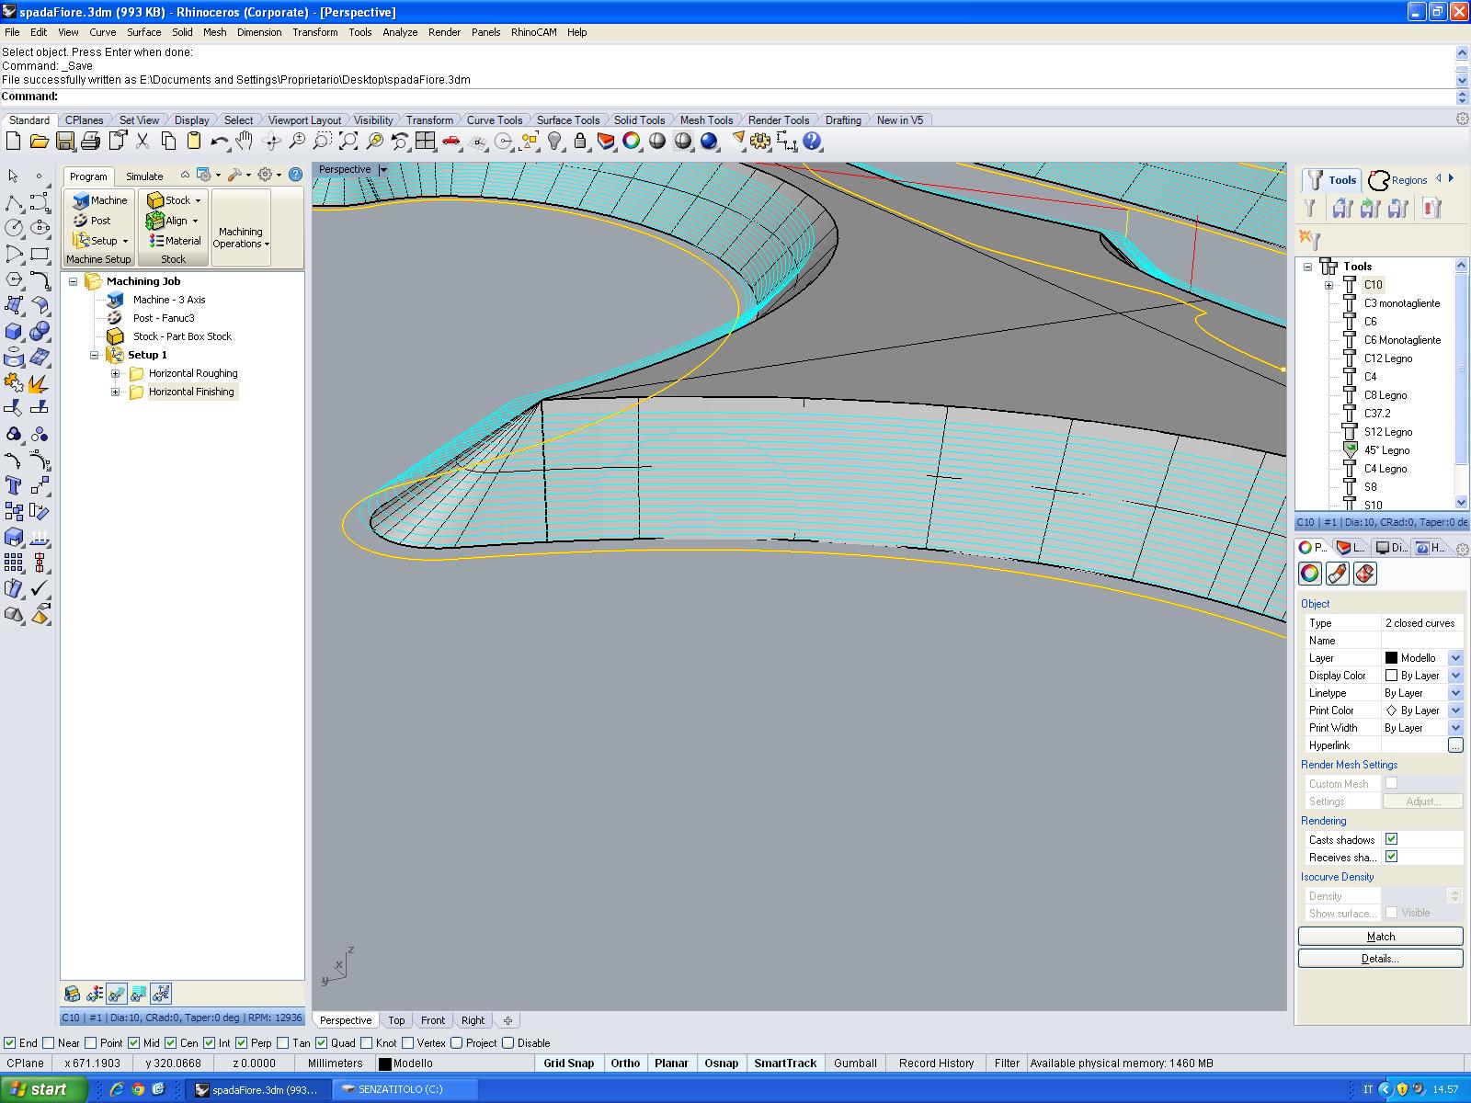1471x1103 pixels.
Task: Click the Post icon in Machine Setup
Action: click(x=92, y=221)
